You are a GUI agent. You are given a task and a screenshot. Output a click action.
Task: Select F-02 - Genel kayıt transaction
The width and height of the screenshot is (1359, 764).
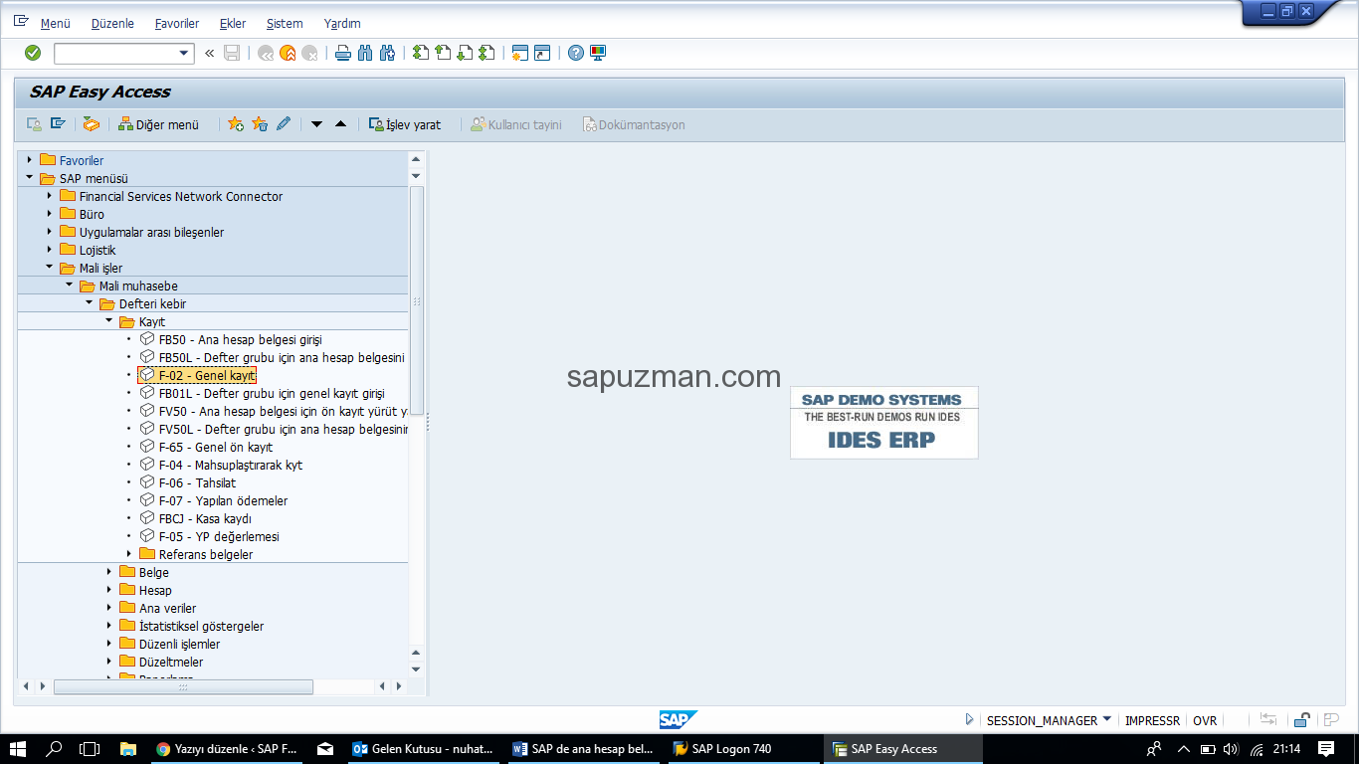(x=207, y=375)
